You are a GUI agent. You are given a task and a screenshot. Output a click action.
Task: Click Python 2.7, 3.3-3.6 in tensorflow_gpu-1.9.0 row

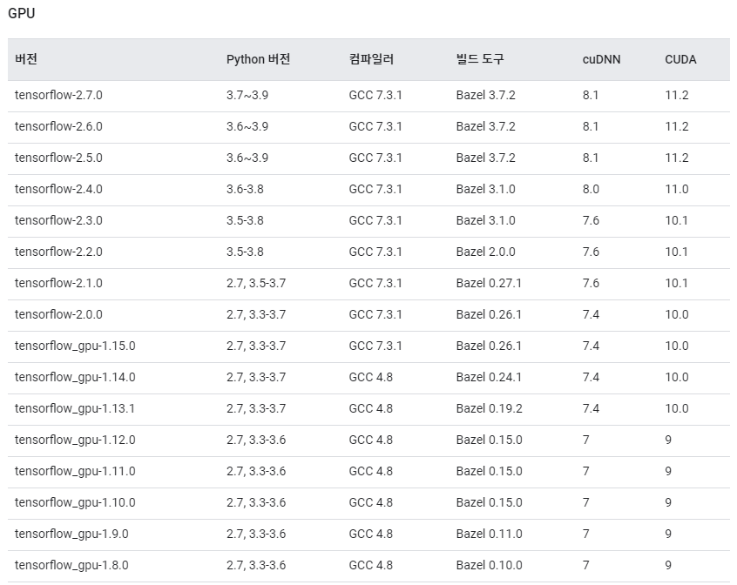point(256,534)
